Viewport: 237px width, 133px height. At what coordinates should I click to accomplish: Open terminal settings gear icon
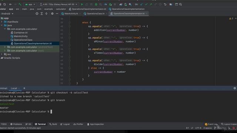point(234,88)
